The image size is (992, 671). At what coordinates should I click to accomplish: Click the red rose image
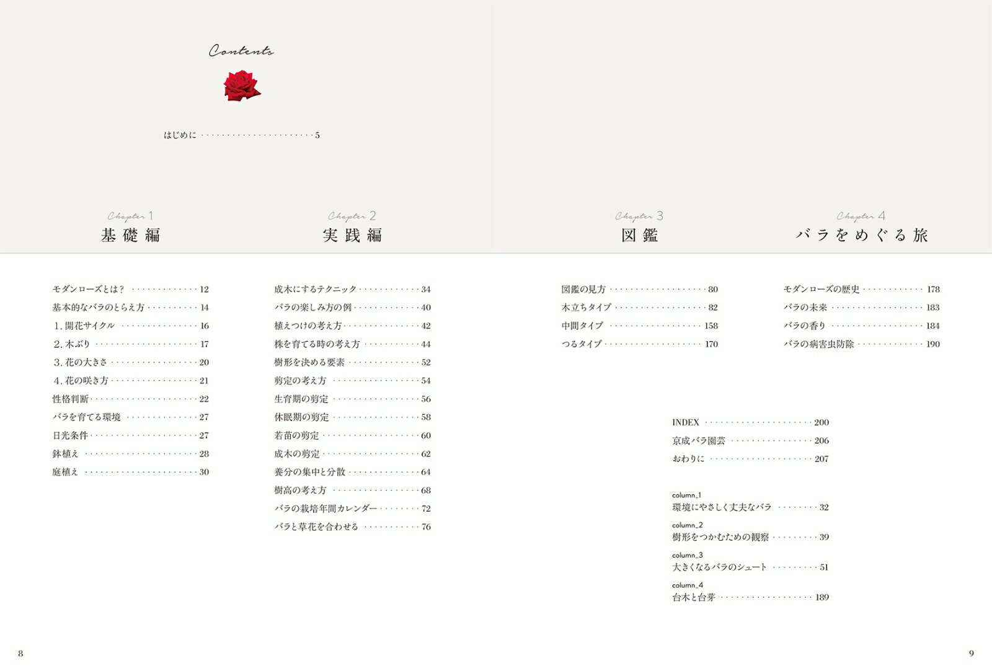pos(242,86)
